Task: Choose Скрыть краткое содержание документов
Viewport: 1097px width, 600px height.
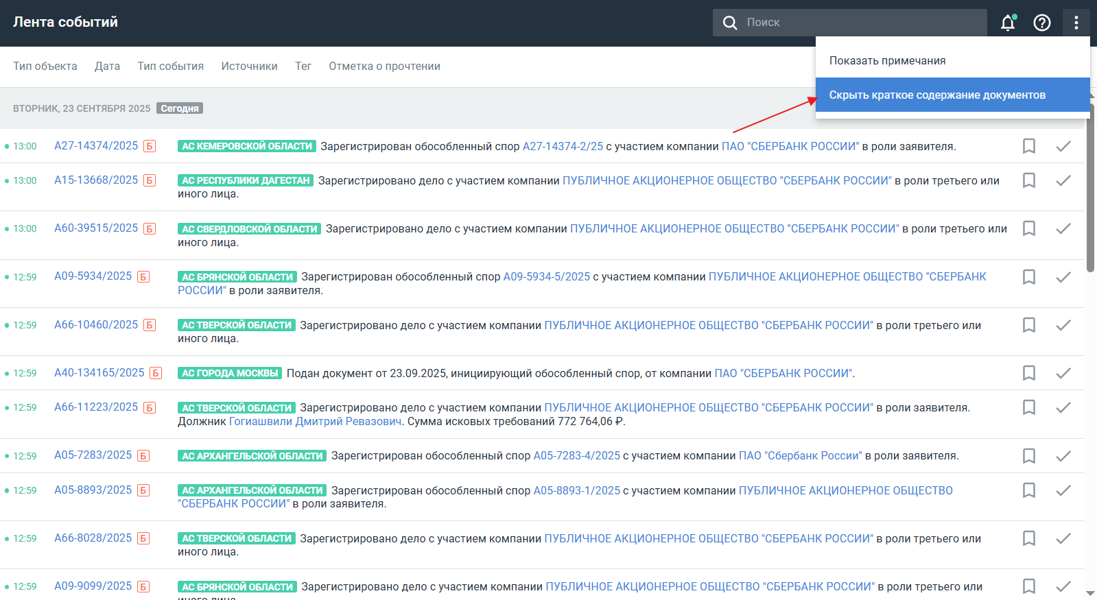Action: pos(937,95)
